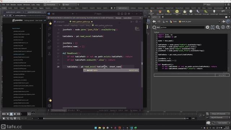Viewport: 231px width, 130px height.
Task: Toggle Houdini timeline real-time playback
Action: pos(15,118)
